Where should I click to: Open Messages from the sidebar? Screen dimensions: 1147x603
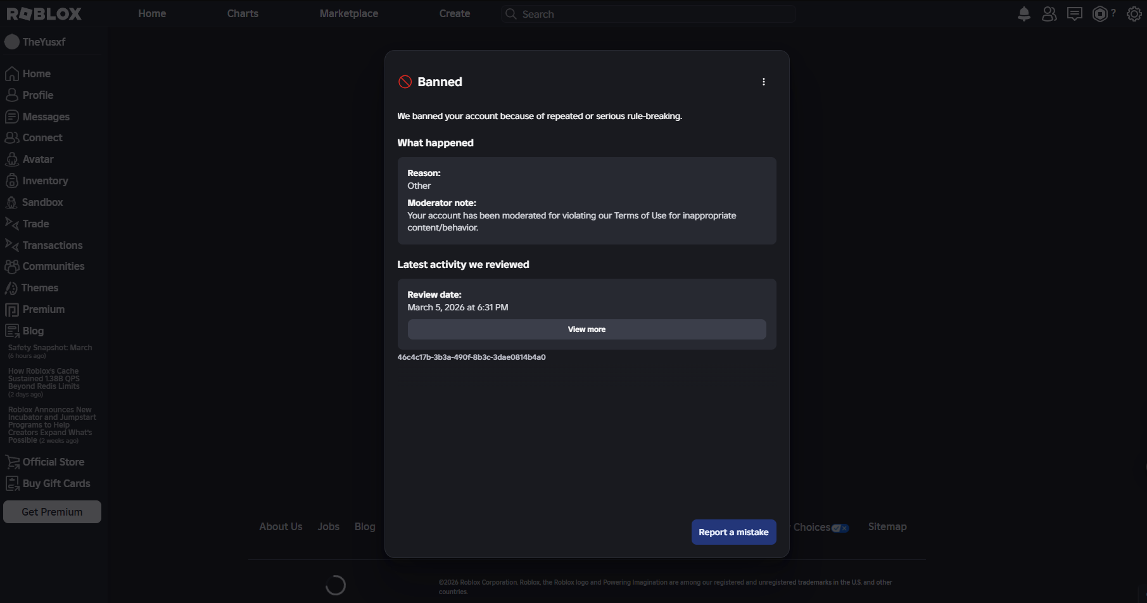(38, 117)
